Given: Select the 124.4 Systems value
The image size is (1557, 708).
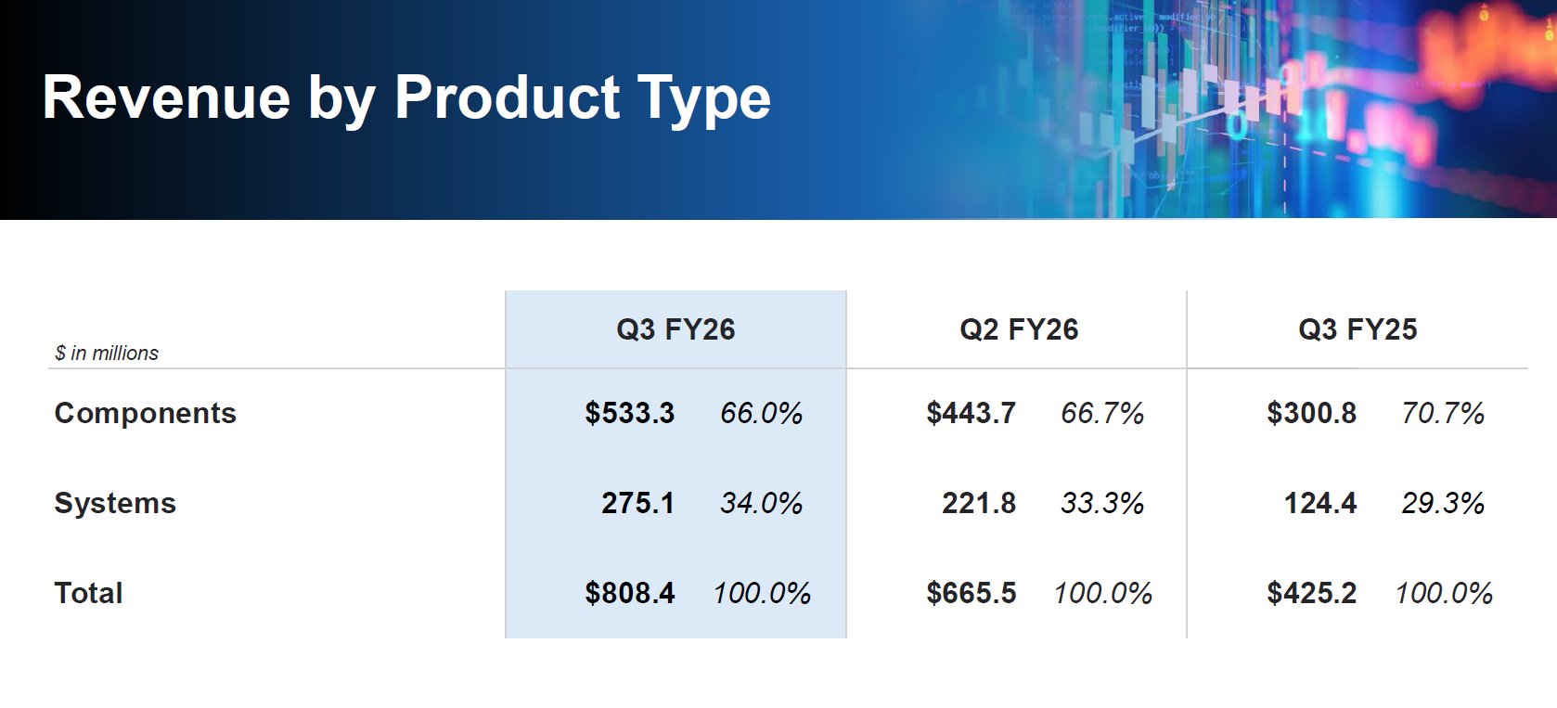Looking at the screenshot, I should point(1319,503).
